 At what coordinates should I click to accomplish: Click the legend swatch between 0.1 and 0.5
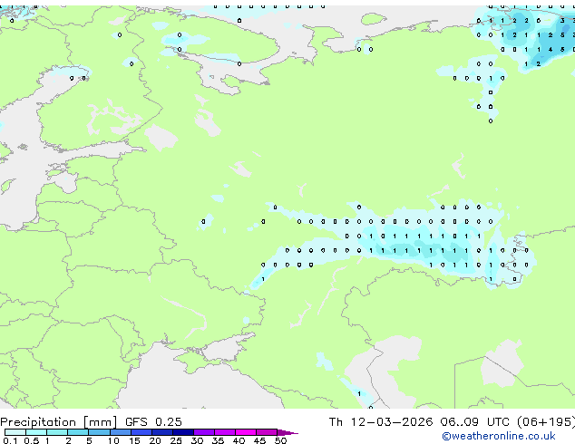coord(15,432)
